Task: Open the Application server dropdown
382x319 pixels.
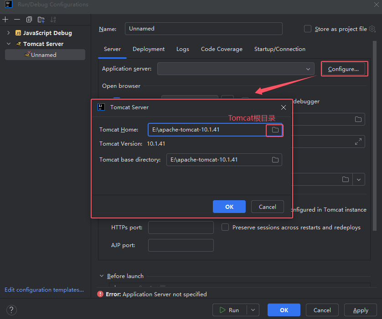Action: (236, 69)
